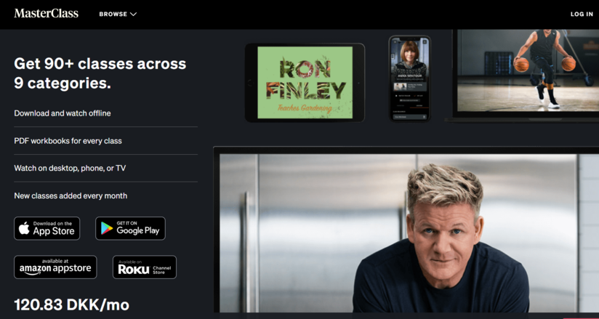Click the Log In link
This screenshot has height=319, width=599.
(582, 14)
